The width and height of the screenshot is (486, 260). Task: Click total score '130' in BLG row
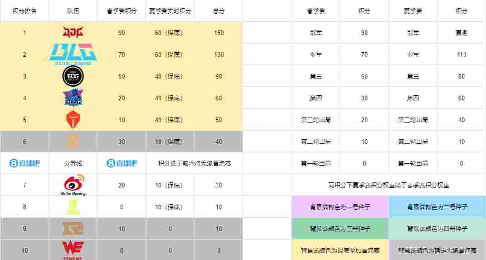[x=219, y=54]
